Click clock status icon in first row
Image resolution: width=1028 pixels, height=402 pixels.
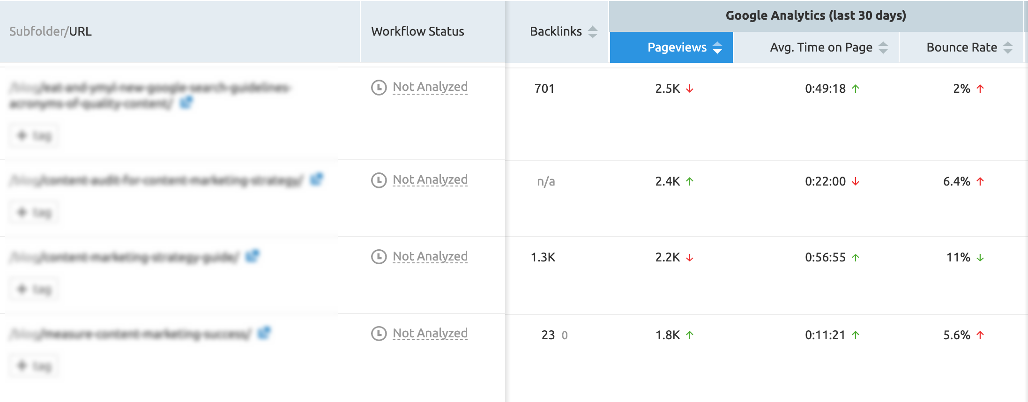click(379, 87)
